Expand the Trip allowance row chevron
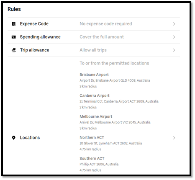The height and width of the screenshot is (180, 195). click(x=174, y=50)
